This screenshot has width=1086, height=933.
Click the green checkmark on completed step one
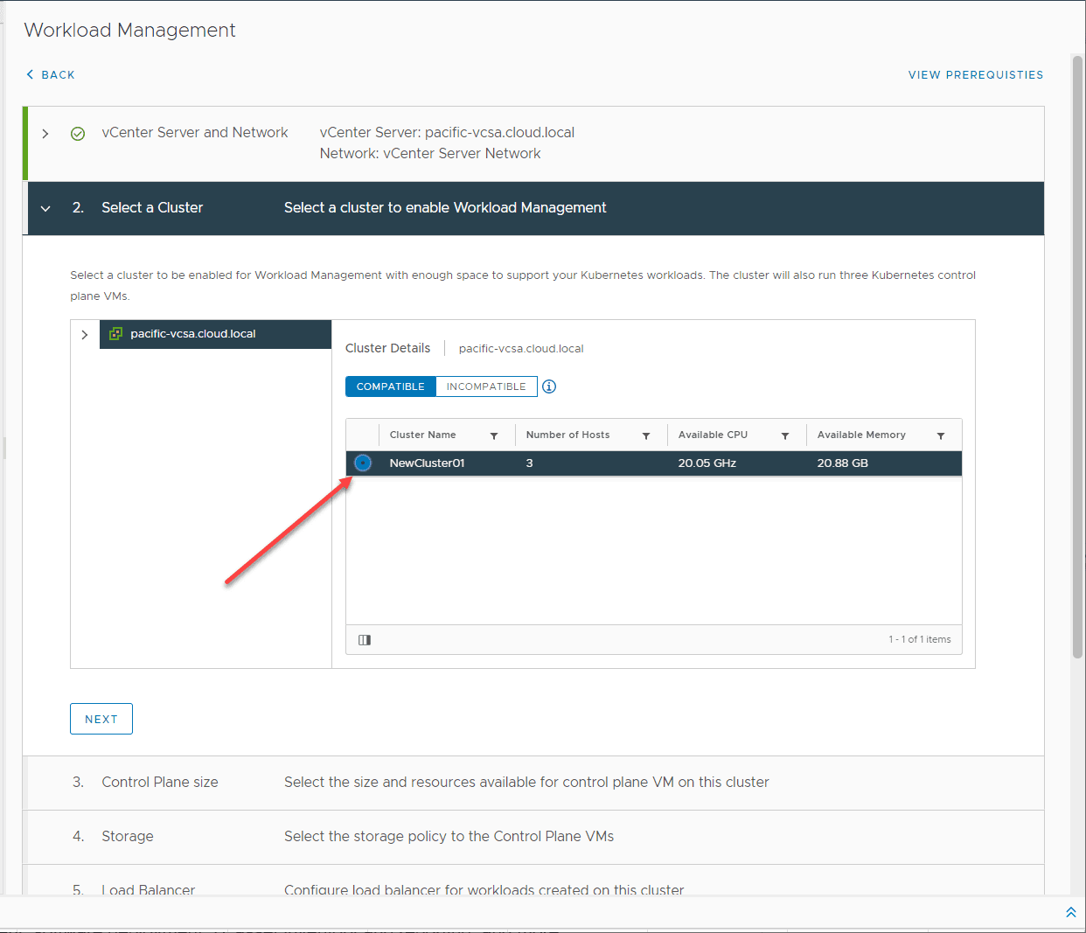click(x=78, y=134)
